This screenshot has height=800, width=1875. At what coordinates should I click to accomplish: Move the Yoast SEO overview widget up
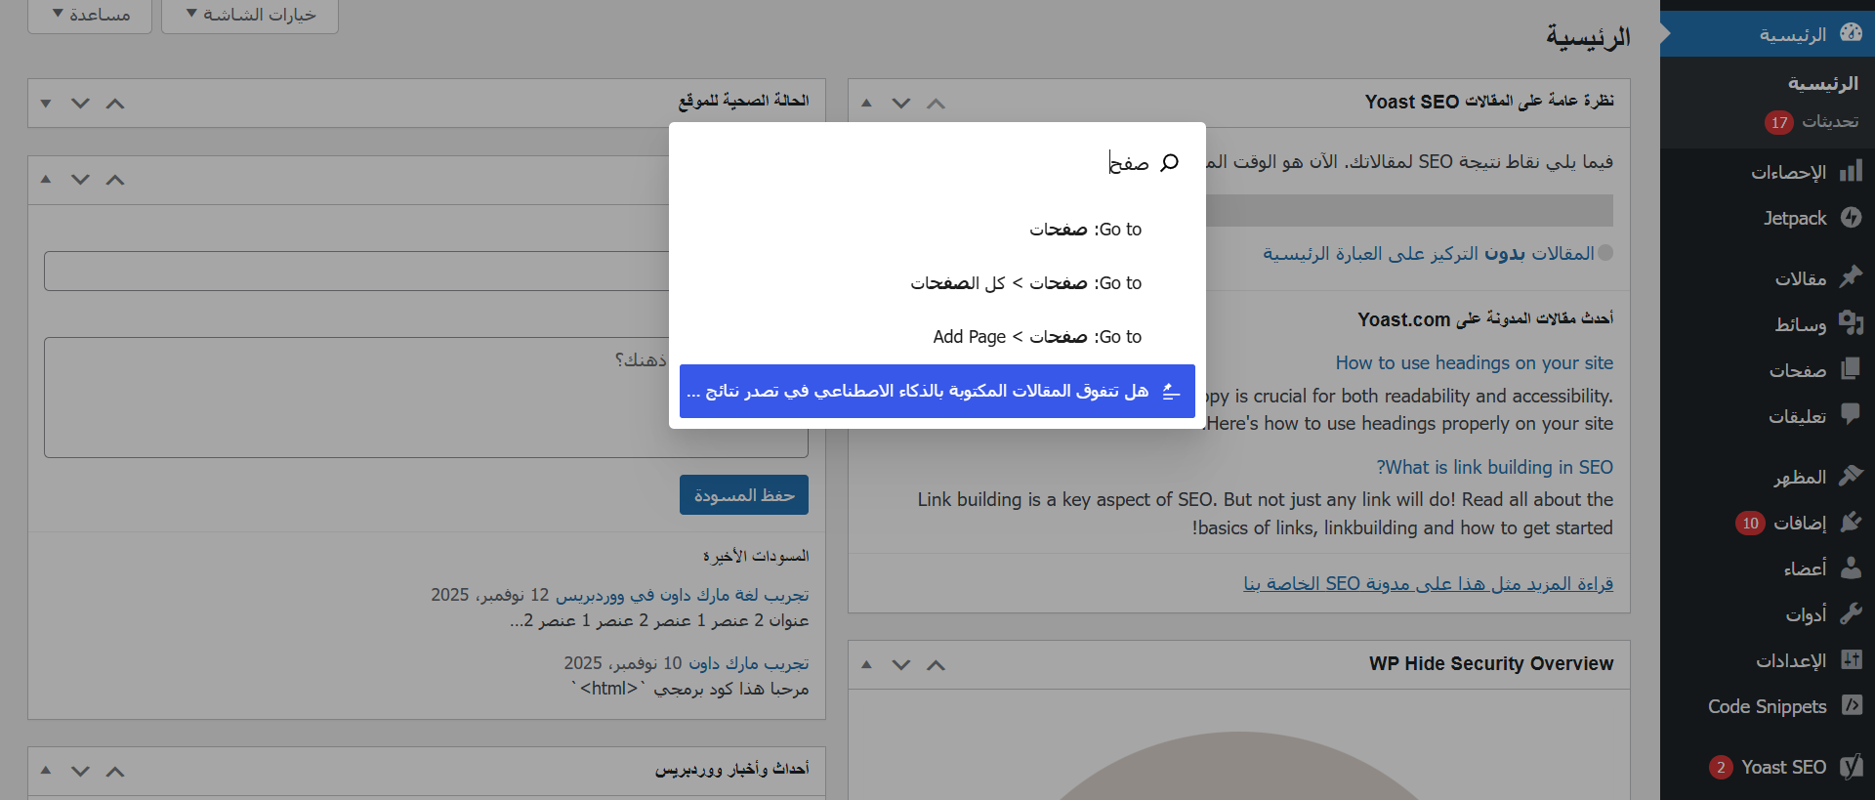tap(936, 103)
